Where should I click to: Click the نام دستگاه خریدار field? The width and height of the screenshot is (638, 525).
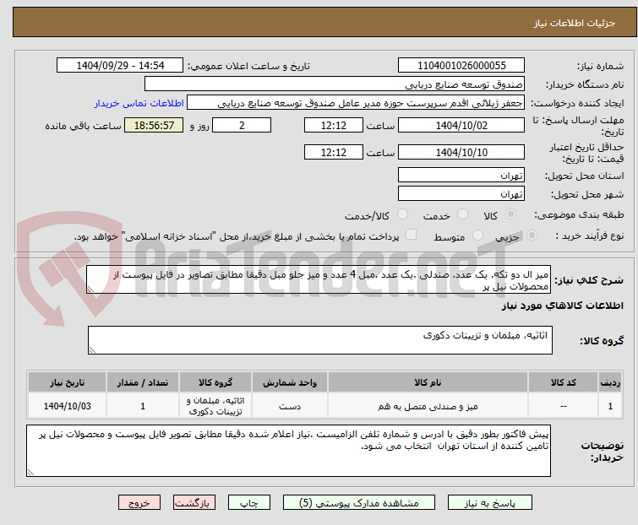335,84
